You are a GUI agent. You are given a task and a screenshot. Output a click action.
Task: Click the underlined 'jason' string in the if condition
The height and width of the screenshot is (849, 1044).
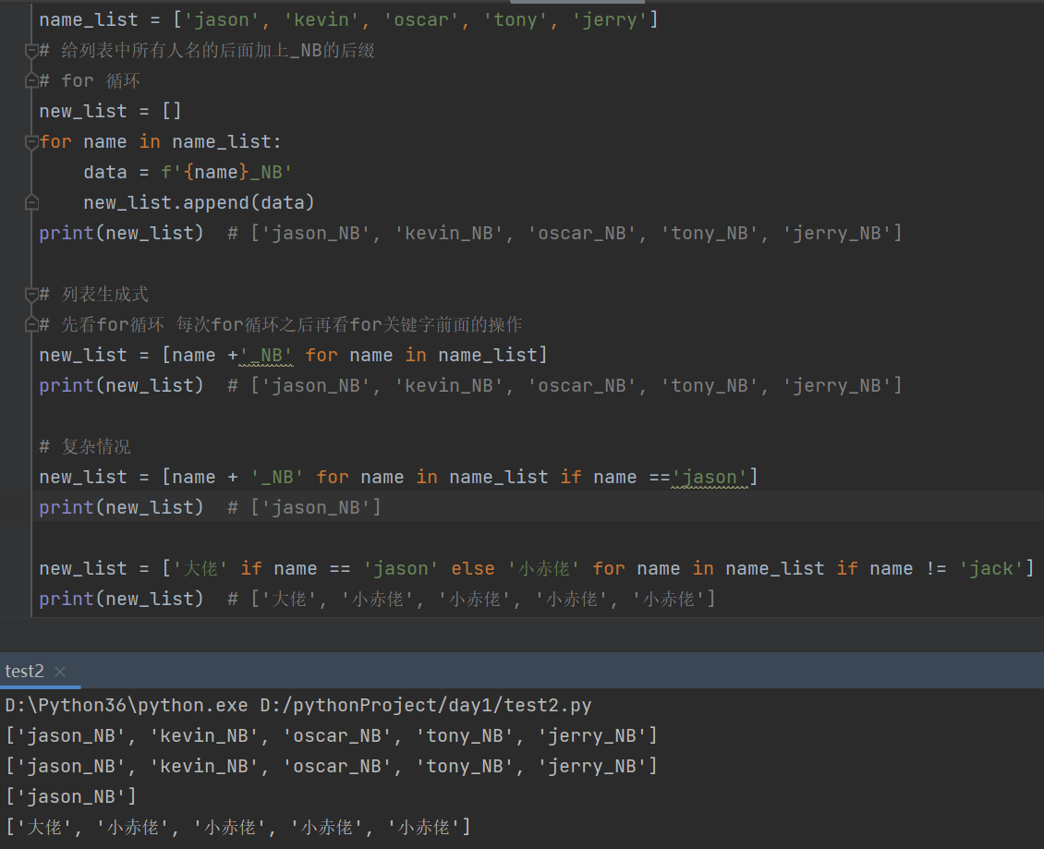point(710,478)
